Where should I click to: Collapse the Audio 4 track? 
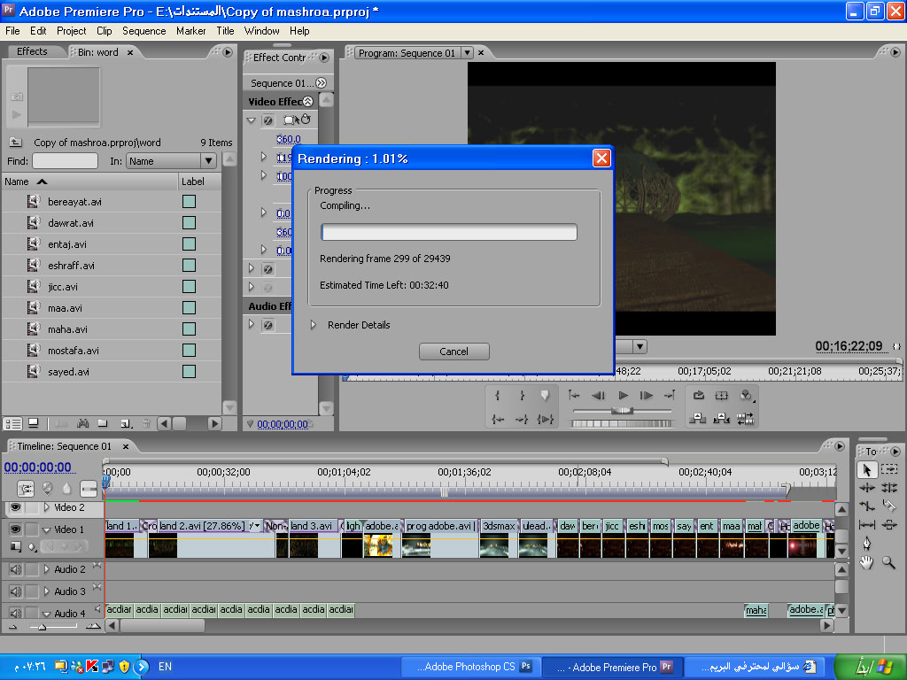[x=47, y=614]
